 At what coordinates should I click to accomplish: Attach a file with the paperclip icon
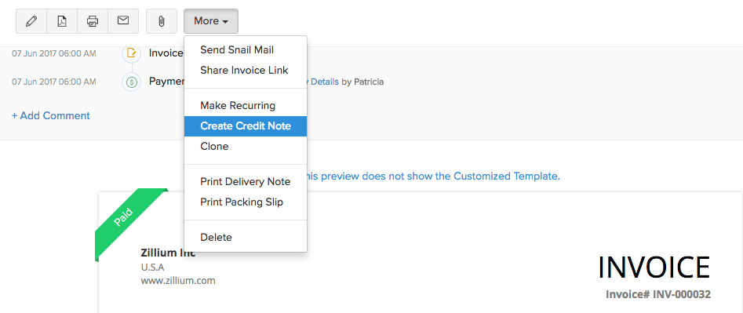coord(162,21)
